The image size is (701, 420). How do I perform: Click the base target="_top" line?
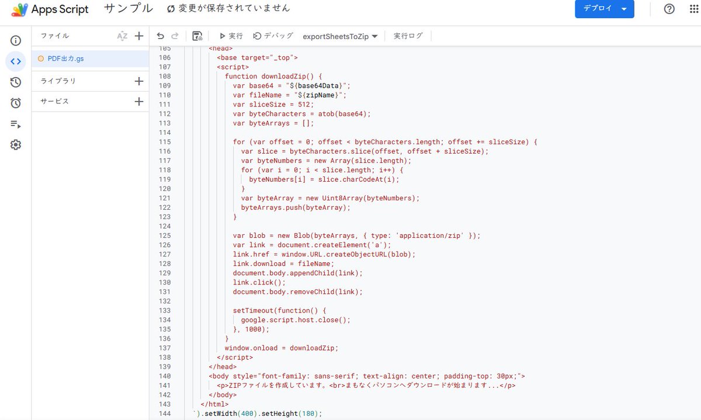(257, 58)
